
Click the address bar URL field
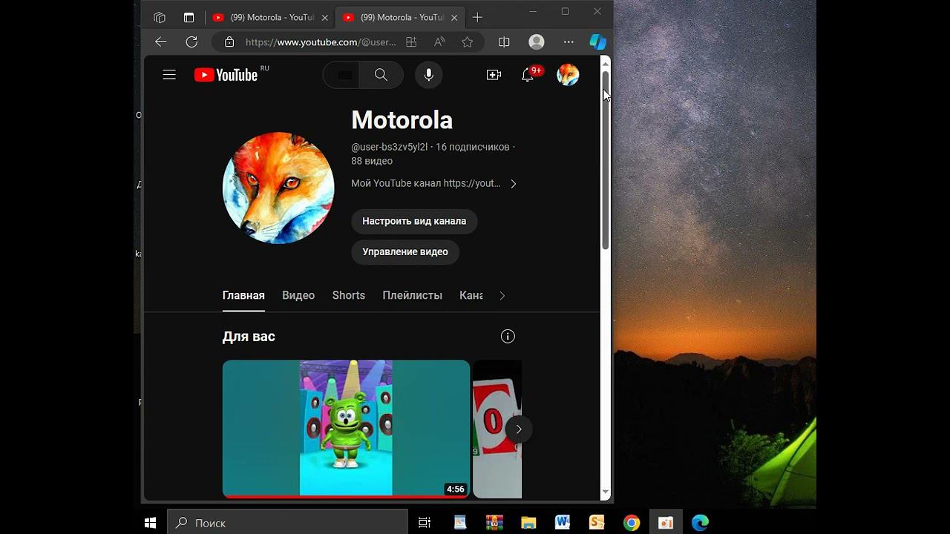(x=321, y=42)
